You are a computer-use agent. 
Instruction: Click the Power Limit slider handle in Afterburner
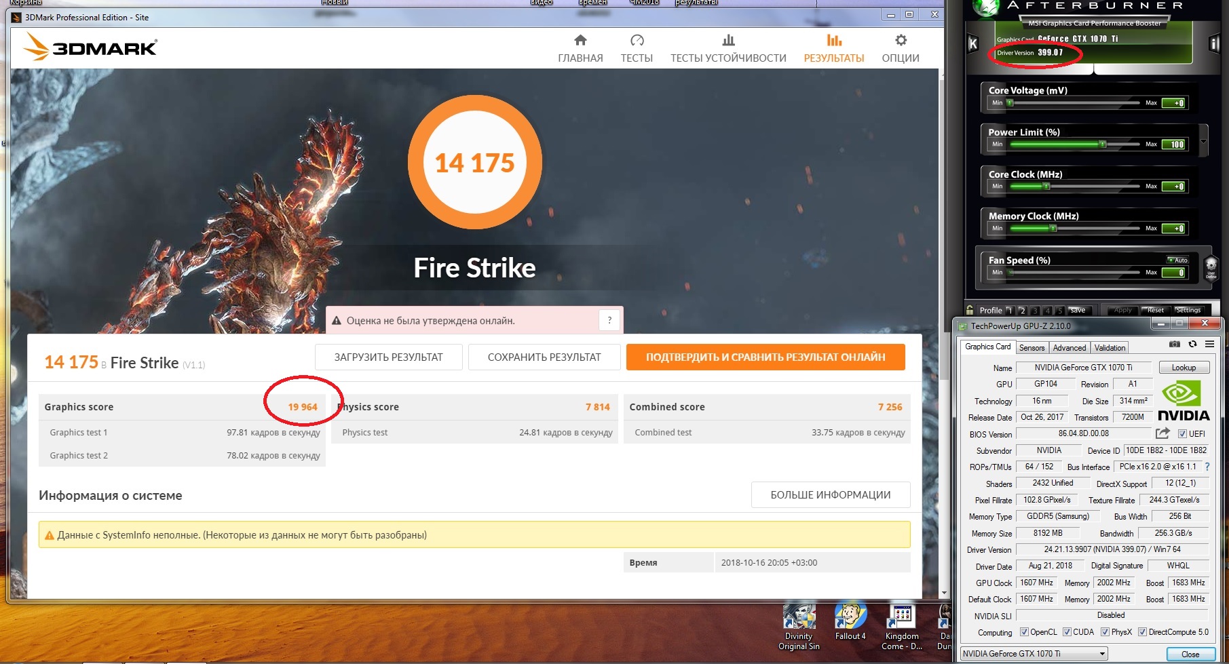pos(1103,144)
